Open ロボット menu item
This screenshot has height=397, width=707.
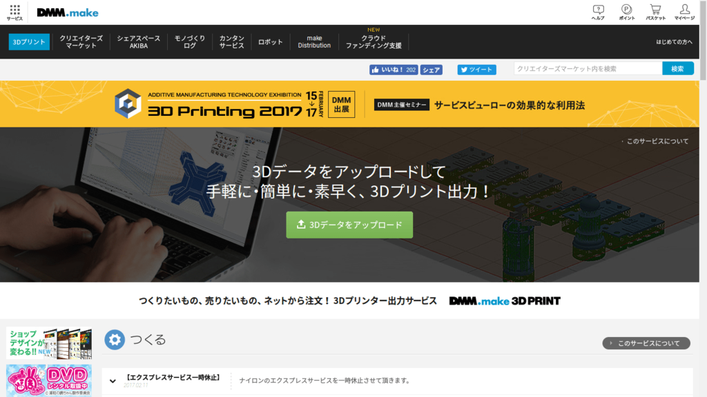click(x=270, y=42)
